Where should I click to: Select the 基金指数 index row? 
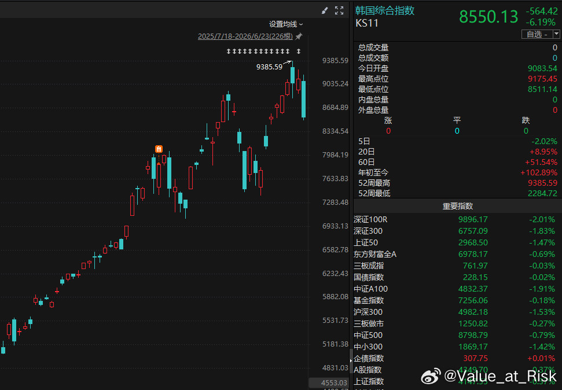pos(458,300)
